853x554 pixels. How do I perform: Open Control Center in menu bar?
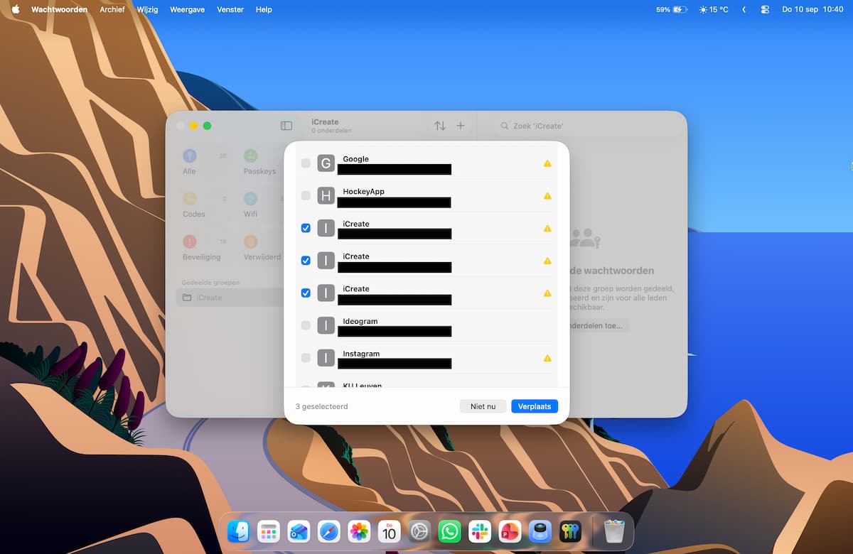coord(765,9)
